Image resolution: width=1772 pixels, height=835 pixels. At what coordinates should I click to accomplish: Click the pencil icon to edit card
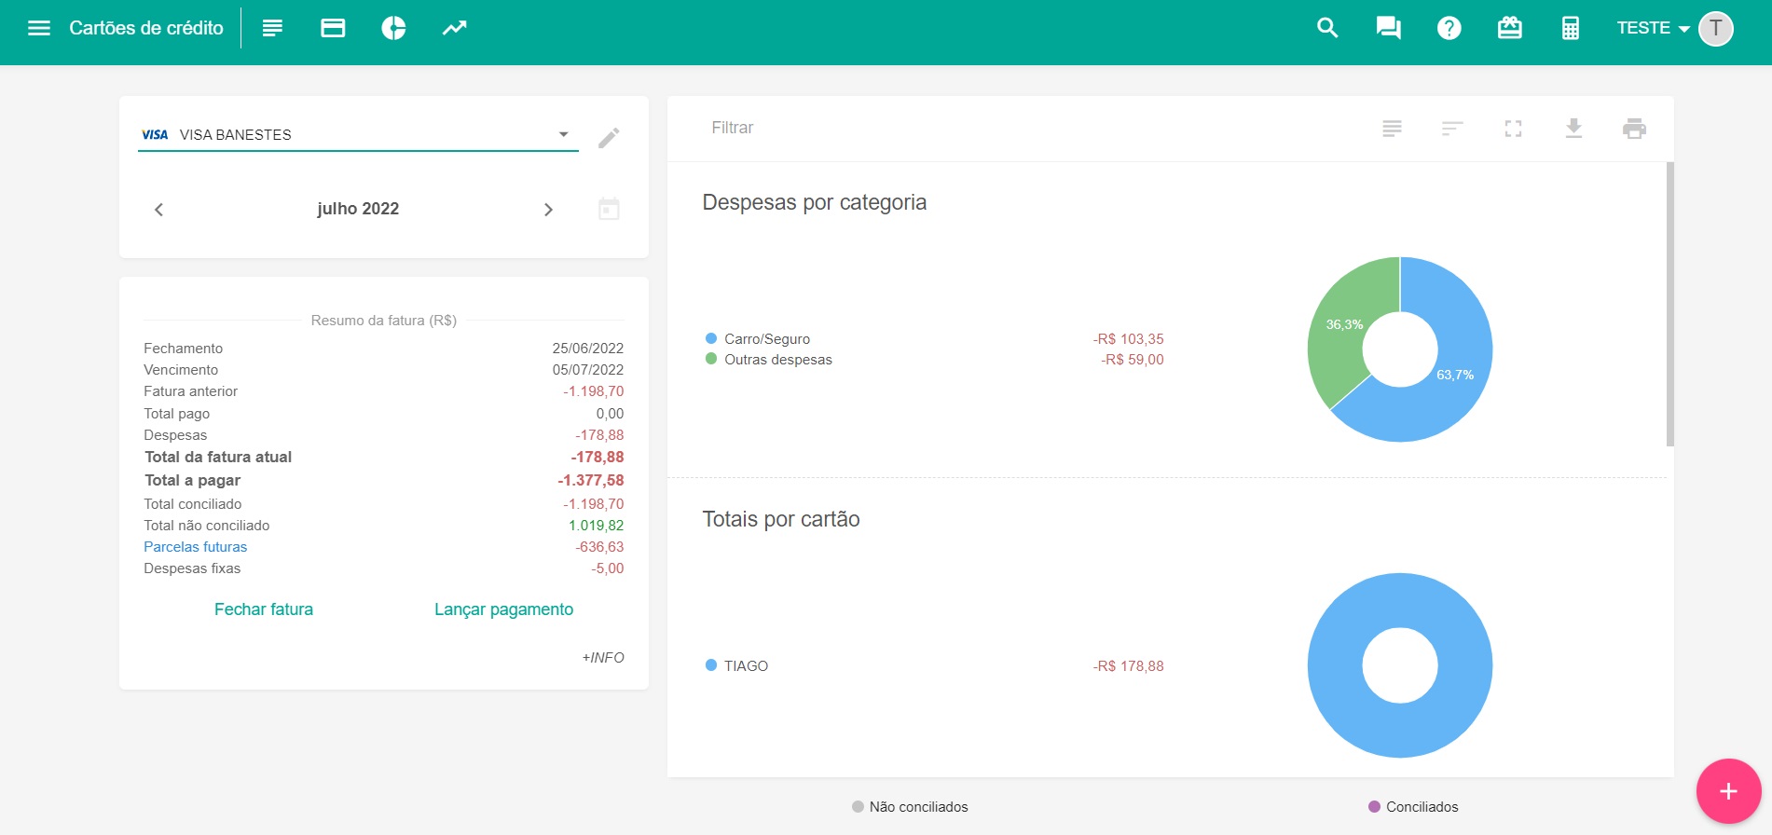(x=609, y=138)
